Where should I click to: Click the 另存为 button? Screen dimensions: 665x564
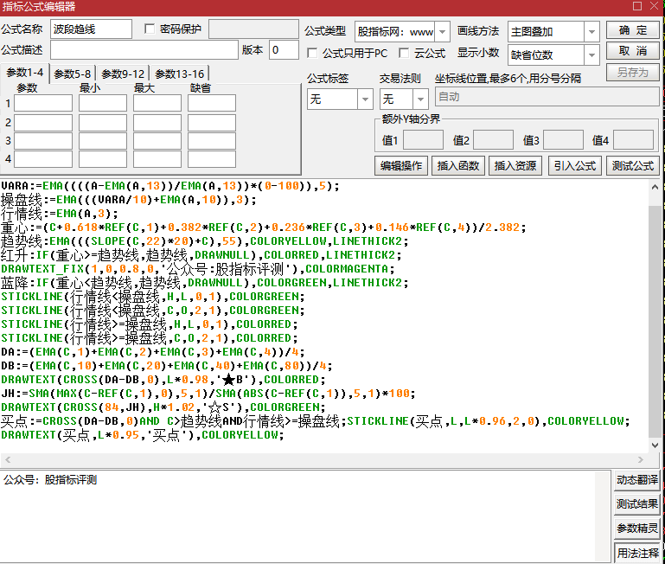(633, 72)
